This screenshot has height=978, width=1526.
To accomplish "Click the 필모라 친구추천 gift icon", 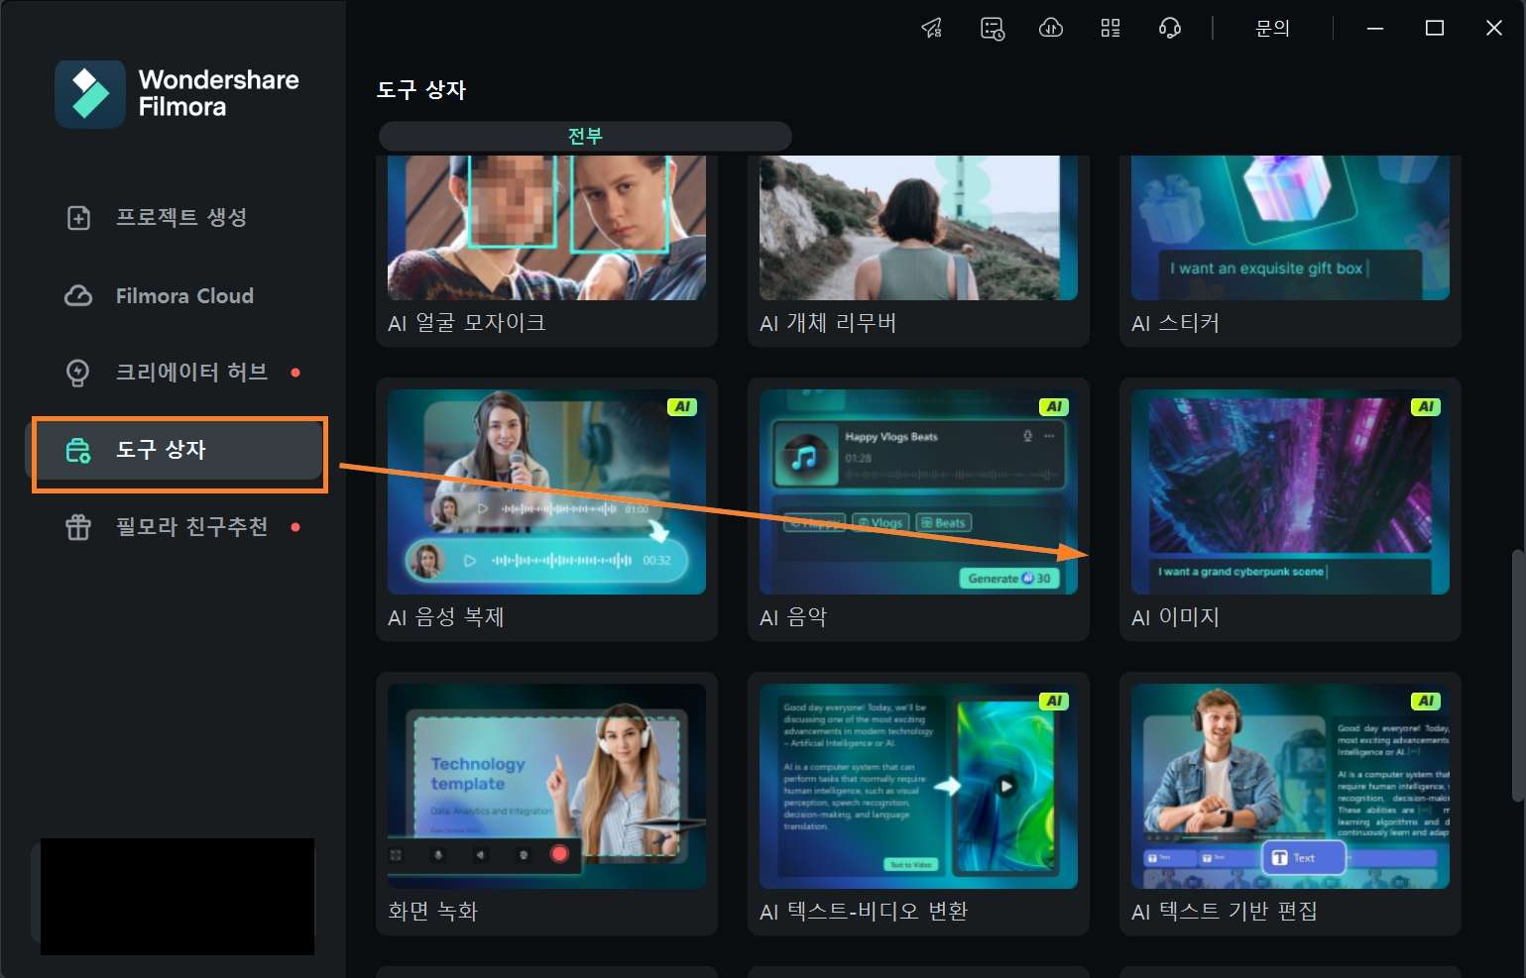I will pyautogui.click(x=78, y=527).
